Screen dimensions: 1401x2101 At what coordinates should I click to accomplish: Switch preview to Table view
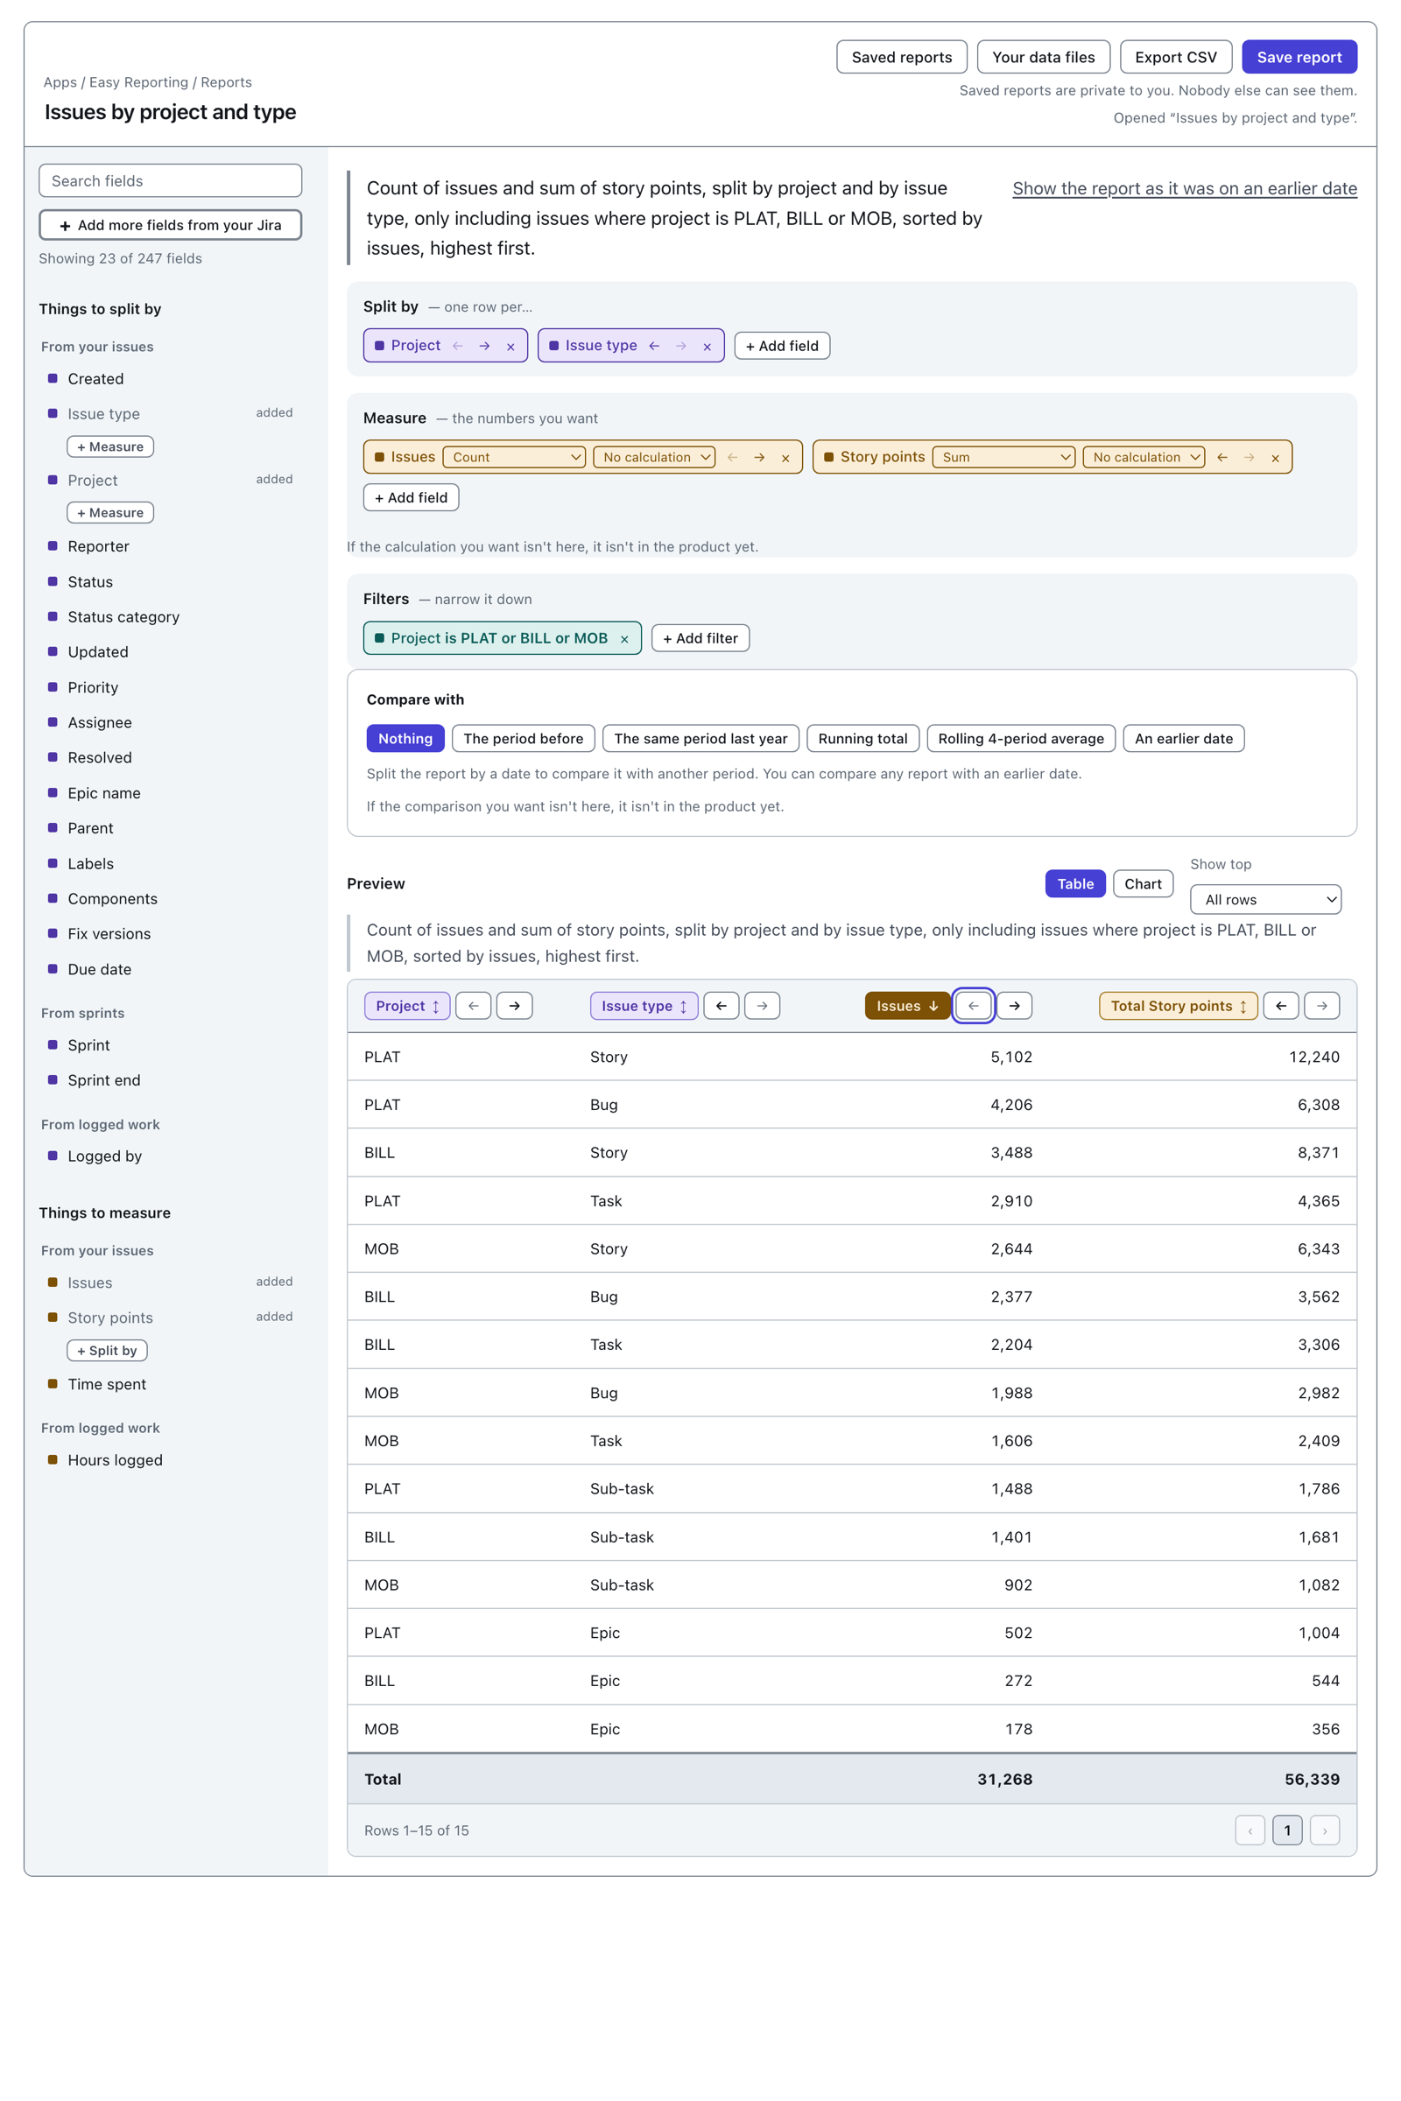click(1076, 884)
